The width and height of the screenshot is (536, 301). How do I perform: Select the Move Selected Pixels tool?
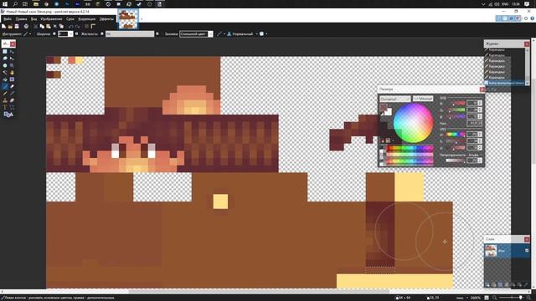click(12, 52)
